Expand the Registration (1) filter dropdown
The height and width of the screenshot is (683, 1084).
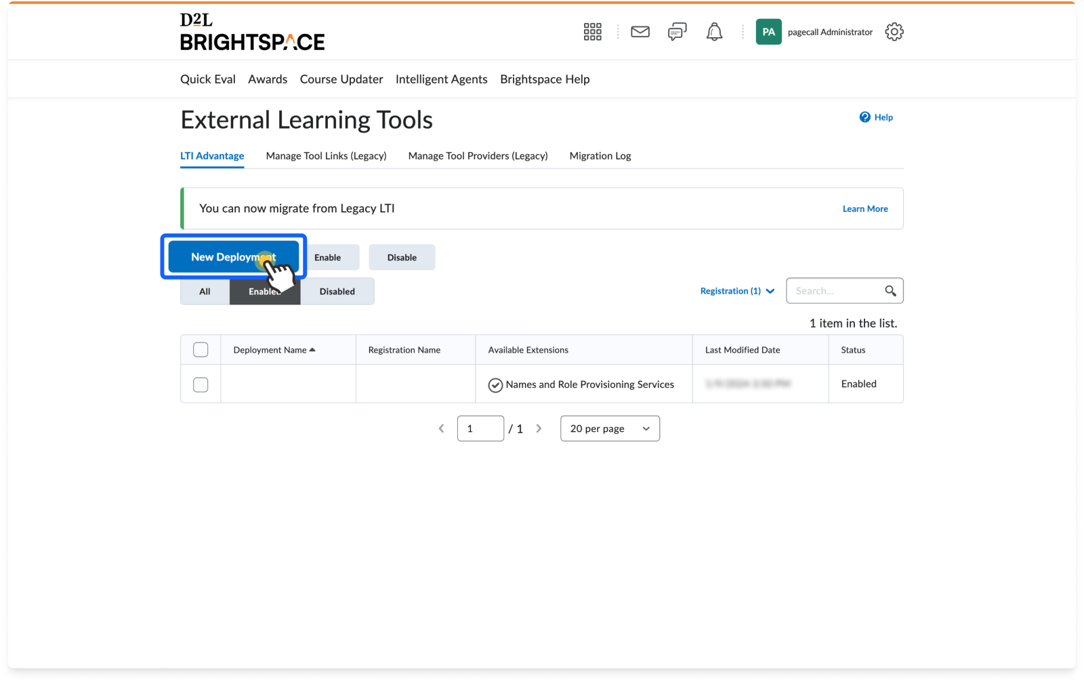[x=737, y=291]
